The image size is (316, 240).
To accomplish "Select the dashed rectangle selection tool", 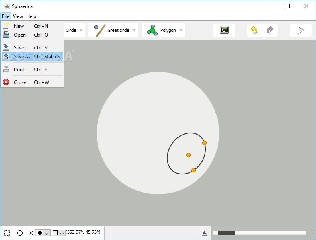I will (x=7, y=233).
